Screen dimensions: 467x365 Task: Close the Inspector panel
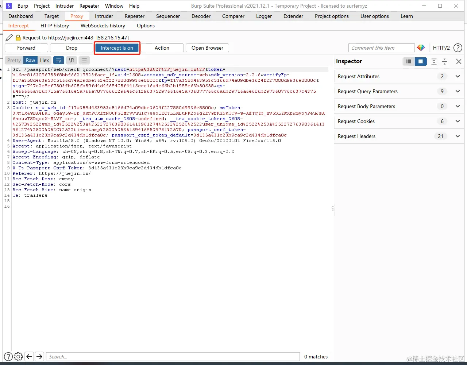click(x=459, y=61)
